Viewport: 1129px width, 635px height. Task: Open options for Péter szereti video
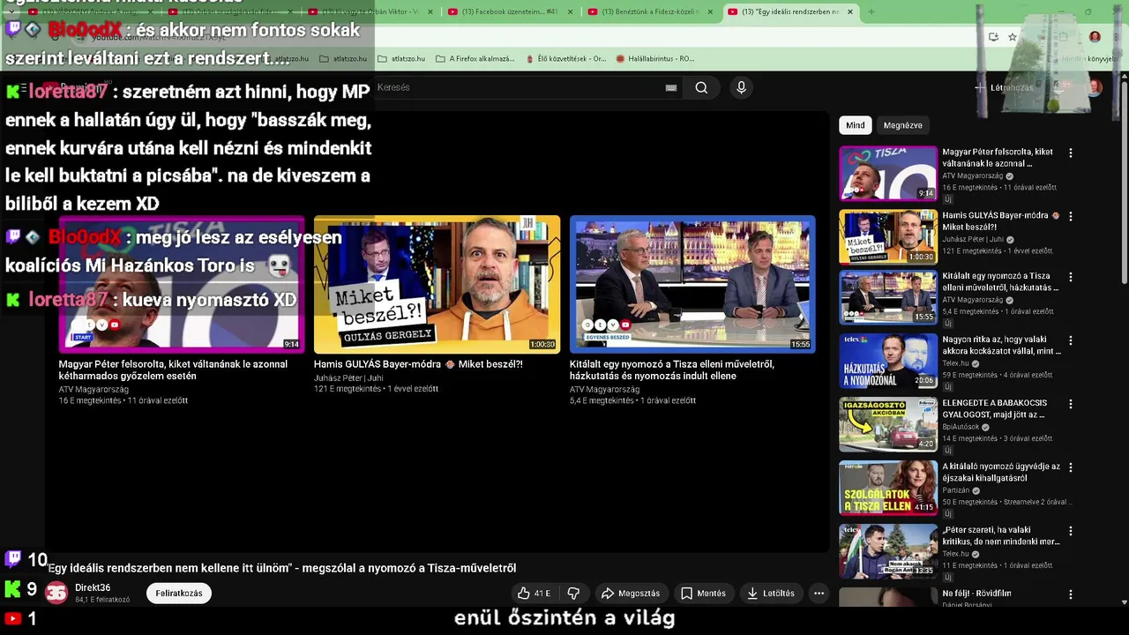pyautogui.click(x=1071, y=531)
